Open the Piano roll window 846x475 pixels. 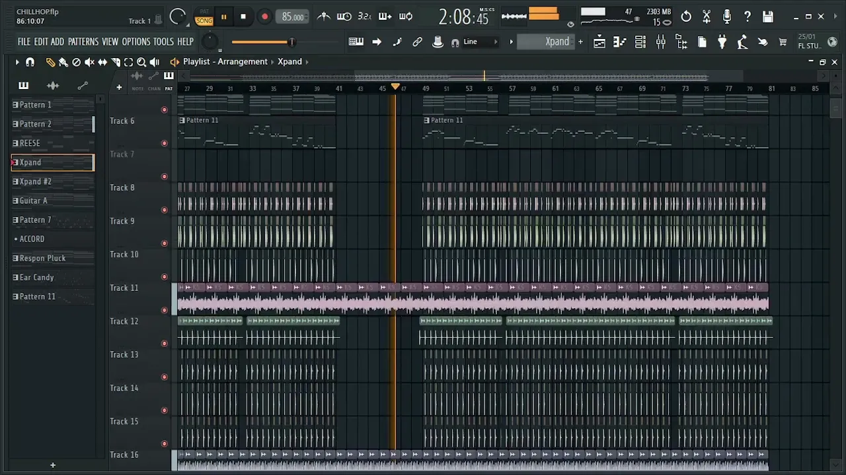[620, 42]
